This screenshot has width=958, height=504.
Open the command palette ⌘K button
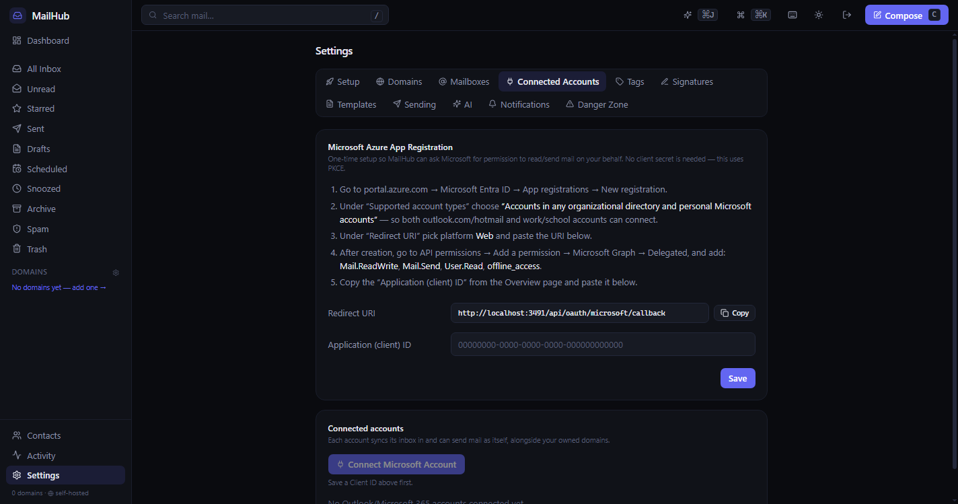pos(754,15)
